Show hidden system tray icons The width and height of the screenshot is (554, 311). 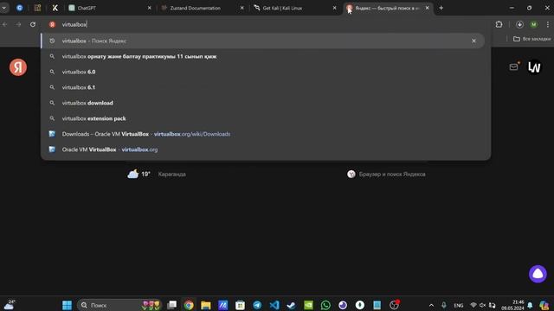tap(431, 305)
